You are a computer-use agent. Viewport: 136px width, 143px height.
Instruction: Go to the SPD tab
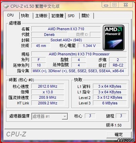point(72,16)
